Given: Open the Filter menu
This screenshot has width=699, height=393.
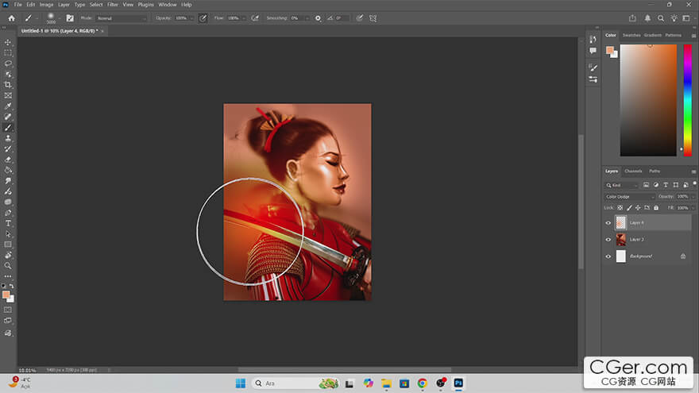Looking at the screenshot, I should coord(112,5).
